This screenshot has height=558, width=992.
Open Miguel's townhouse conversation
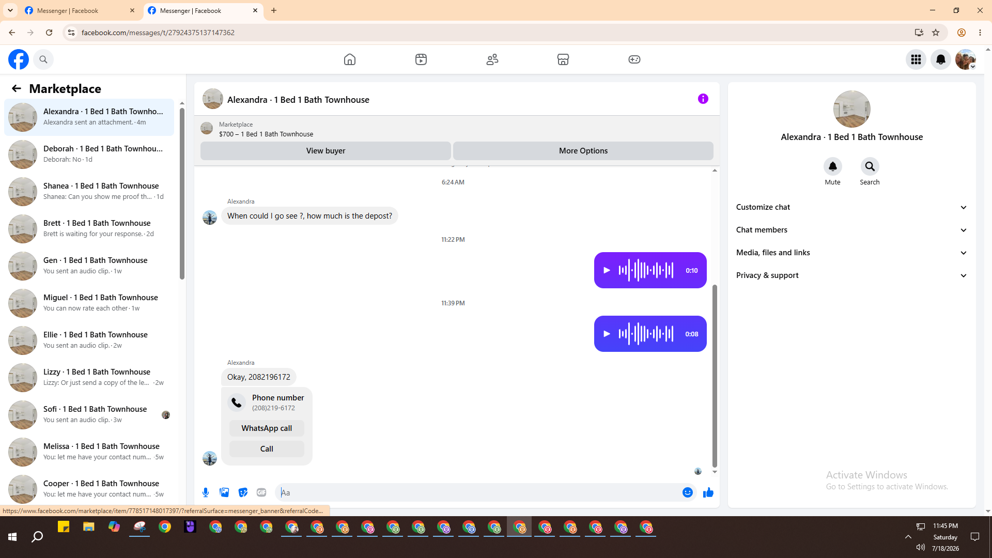89,303
